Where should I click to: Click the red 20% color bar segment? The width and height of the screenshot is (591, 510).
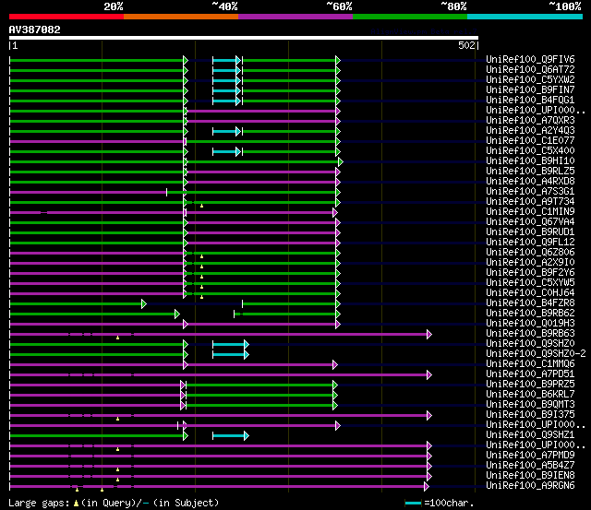click(66, 17)
